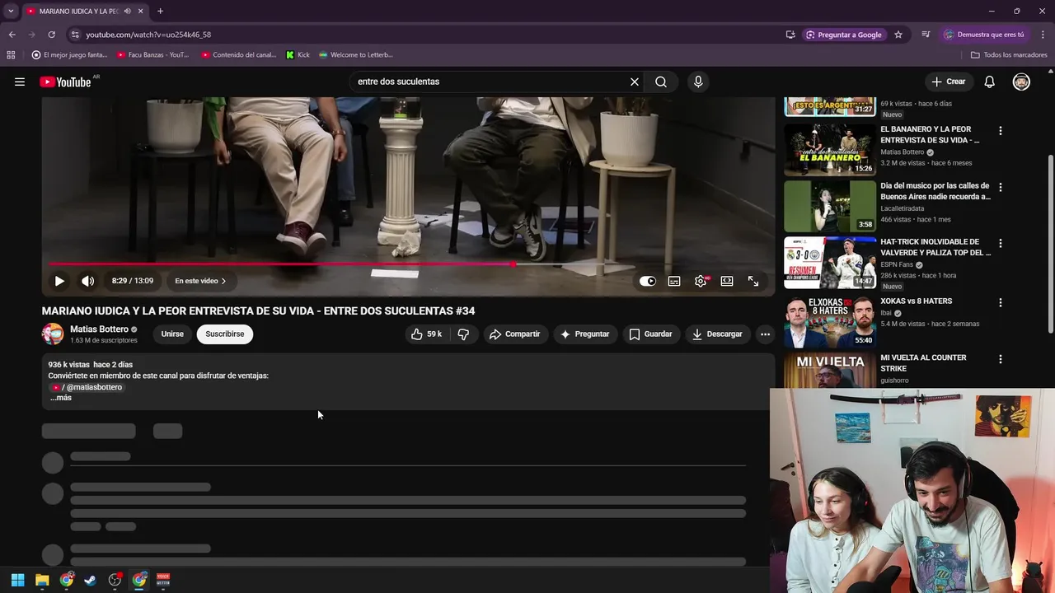Toggle autoplay switch in player

[x=648, y=281]
